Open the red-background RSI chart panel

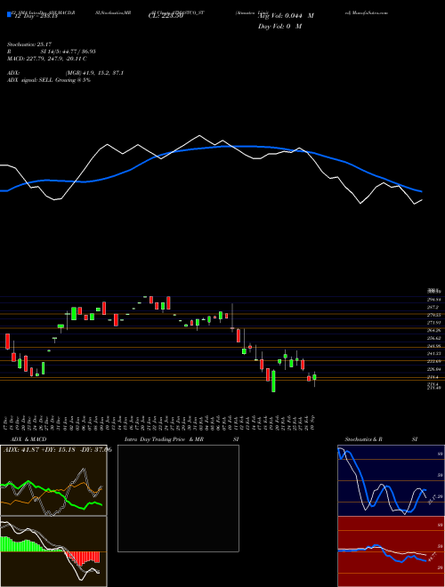(391, 551)
